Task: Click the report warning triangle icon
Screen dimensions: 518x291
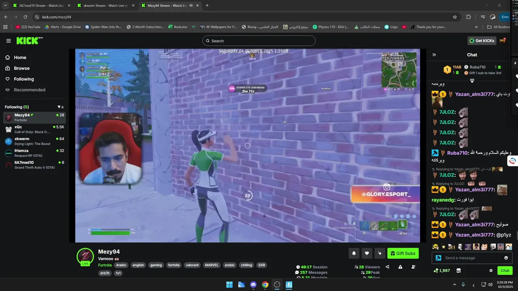Action: (400, 267)
